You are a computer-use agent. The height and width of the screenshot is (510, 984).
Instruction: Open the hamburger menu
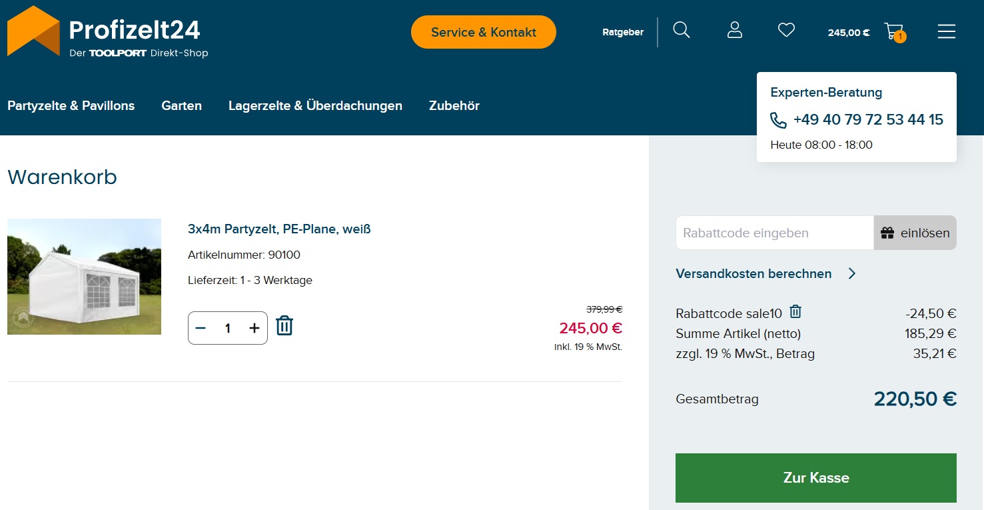[946, 31]
